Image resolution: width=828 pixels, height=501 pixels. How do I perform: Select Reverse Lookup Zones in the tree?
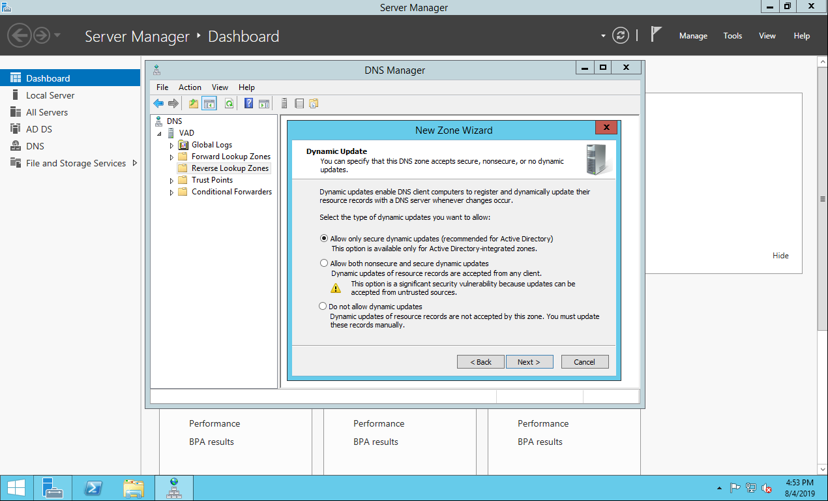[229, 168]
